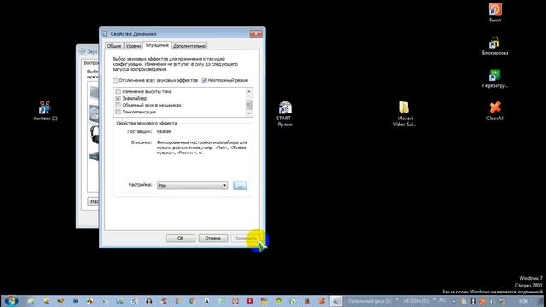Click the Realtek provider value
546x307 pixels.
tap(164, 131)
